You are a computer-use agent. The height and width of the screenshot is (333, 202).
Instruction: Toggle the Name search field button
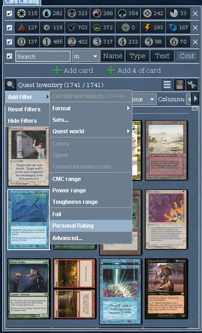point(113,56)
